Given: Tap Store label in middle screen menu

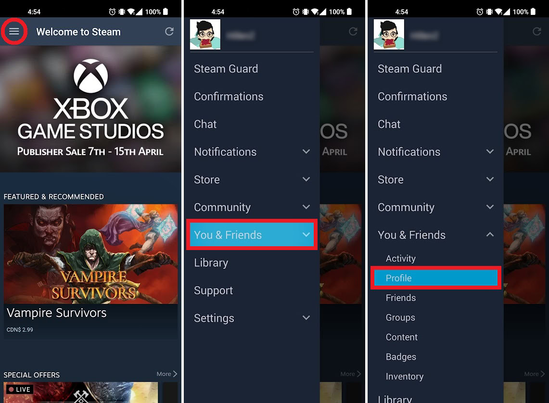Looking at the screenshot, I should [206, 179].
